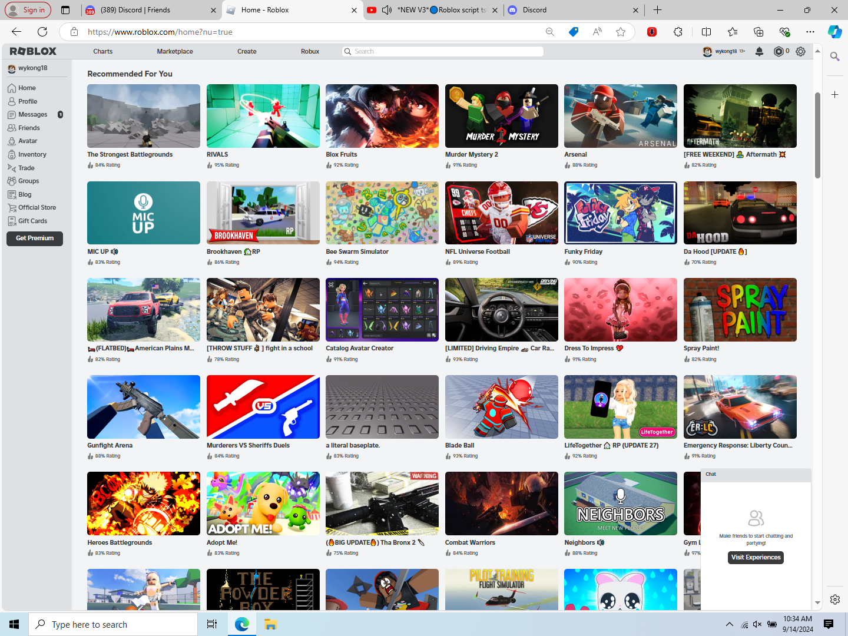848x636 pixels.
Task: Click the Windows taskbar search box
Action: click(113, 624)
